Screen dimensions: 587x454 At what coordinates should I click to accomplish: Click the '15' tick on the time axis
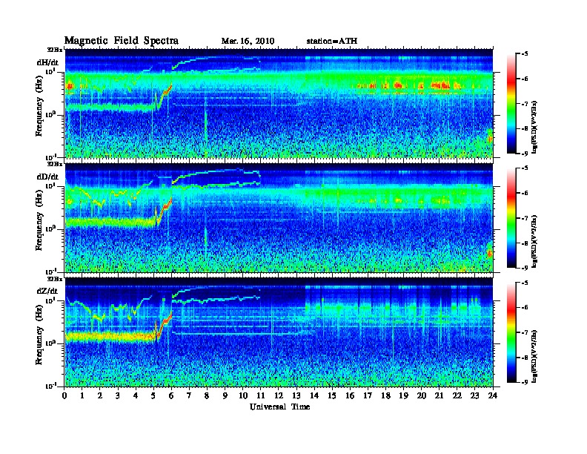332,395
